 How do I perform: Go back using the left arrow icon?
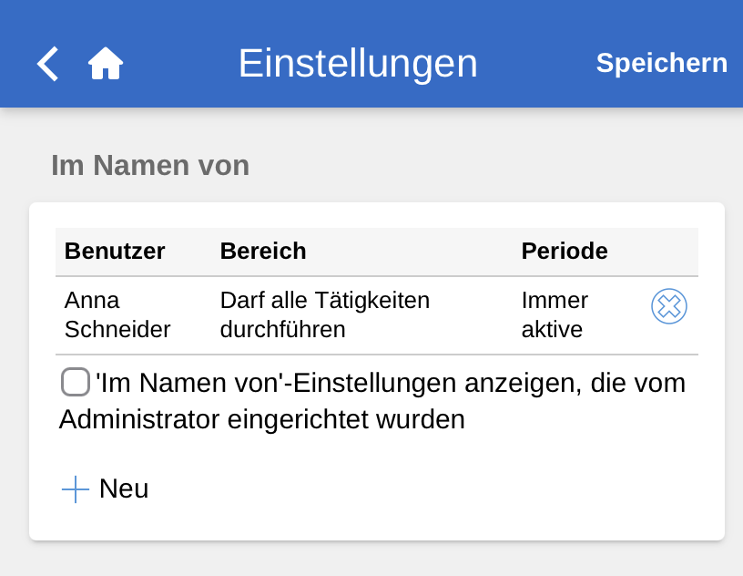point(47,64)
